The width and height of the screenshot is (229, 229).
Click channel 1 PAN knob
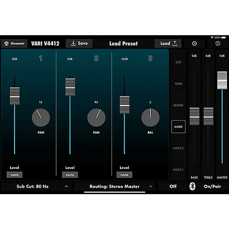[x=41, y=118]
